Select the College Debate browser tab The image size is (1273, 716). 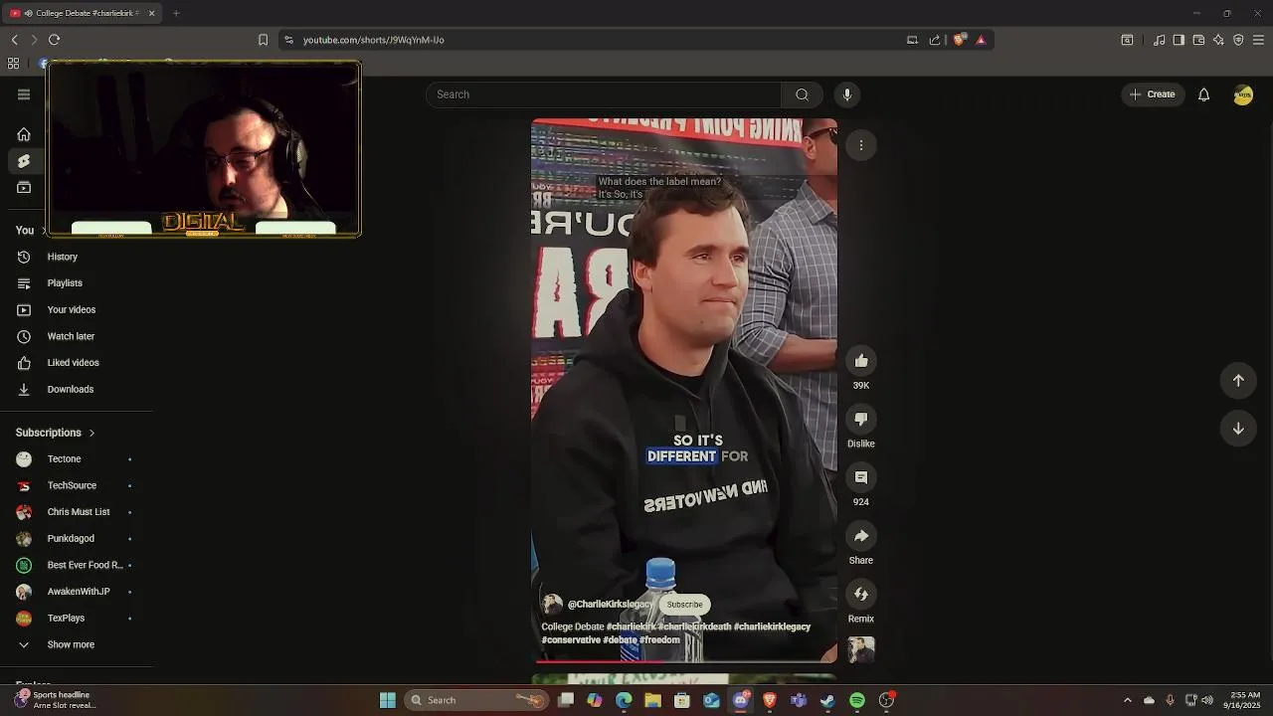[83, 13]
